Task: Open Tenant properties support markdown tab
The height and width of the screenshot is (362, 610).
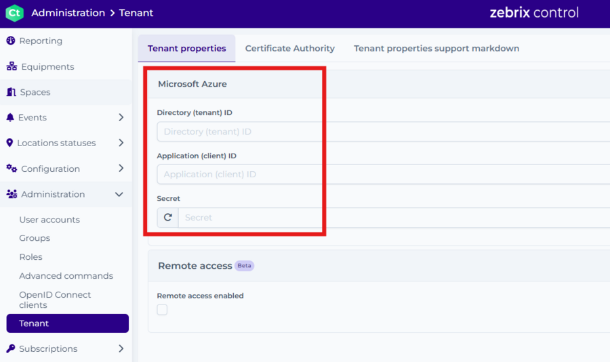Action: (436, 49)
